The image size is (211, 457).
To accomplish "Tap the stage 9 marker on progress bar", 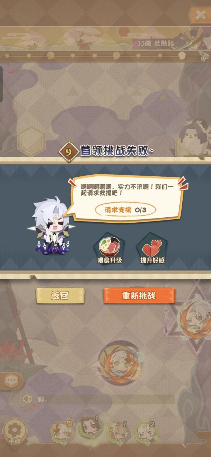I will click(x=182, y=55).
